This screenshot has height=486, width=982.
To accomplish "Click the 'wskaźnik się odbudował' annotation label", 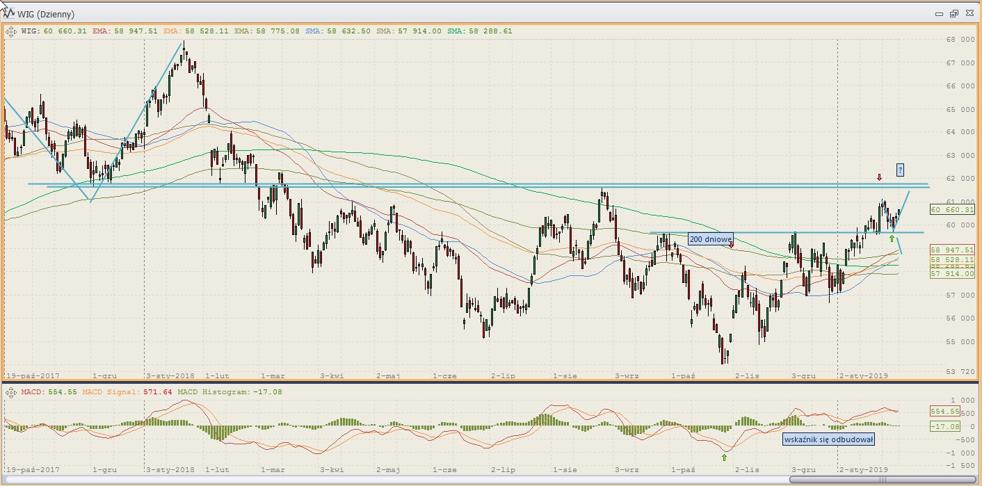I will [828, 439].
